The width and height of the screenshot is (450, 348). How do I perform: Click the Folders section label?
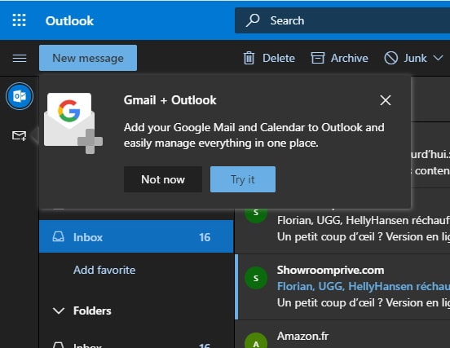coord(92,311)
